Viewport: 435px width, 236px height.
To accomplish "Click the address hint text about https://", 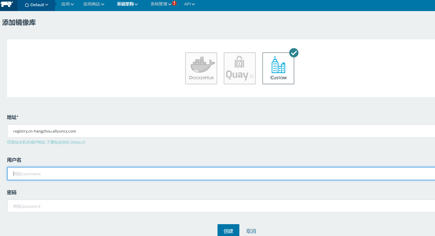I will pyautogui.click(x=46, y=142).
